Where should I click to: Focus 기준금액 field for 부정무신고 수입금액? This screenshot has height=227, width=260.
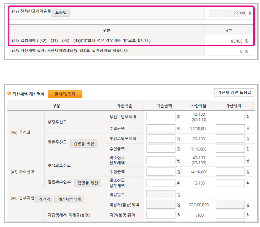[x=161, y=128]
